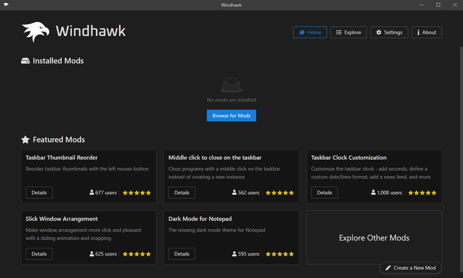Click the inbox icon beside Installed Mods

pos(25,61)
